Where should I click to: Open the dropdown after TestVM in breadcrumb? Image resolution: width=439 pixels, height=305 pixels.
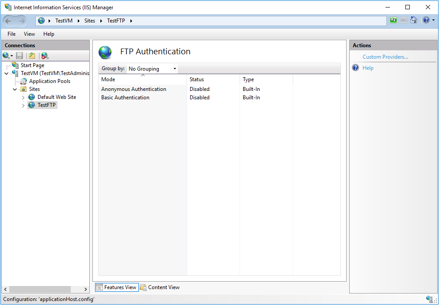[78, 21]
